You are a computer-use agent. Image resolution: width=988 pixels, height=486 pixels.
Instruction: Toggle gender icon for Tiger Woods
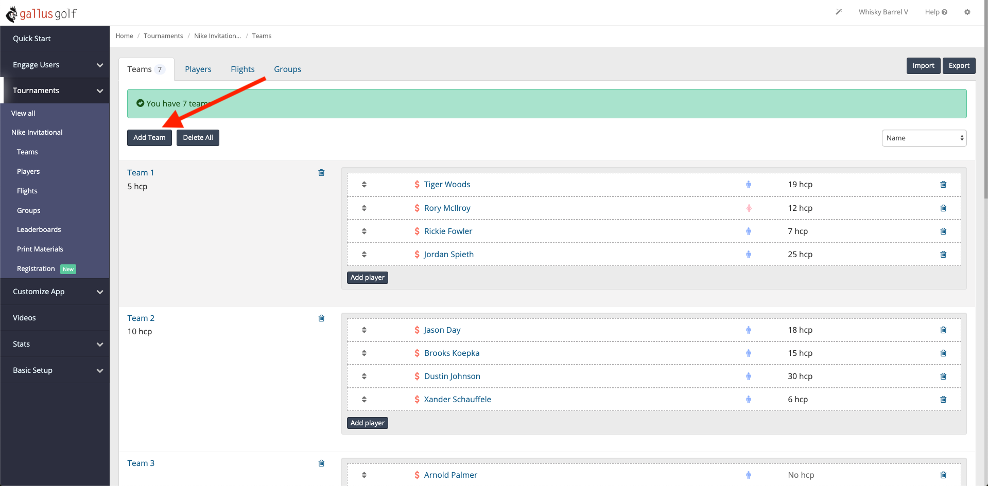click(749, 185)
